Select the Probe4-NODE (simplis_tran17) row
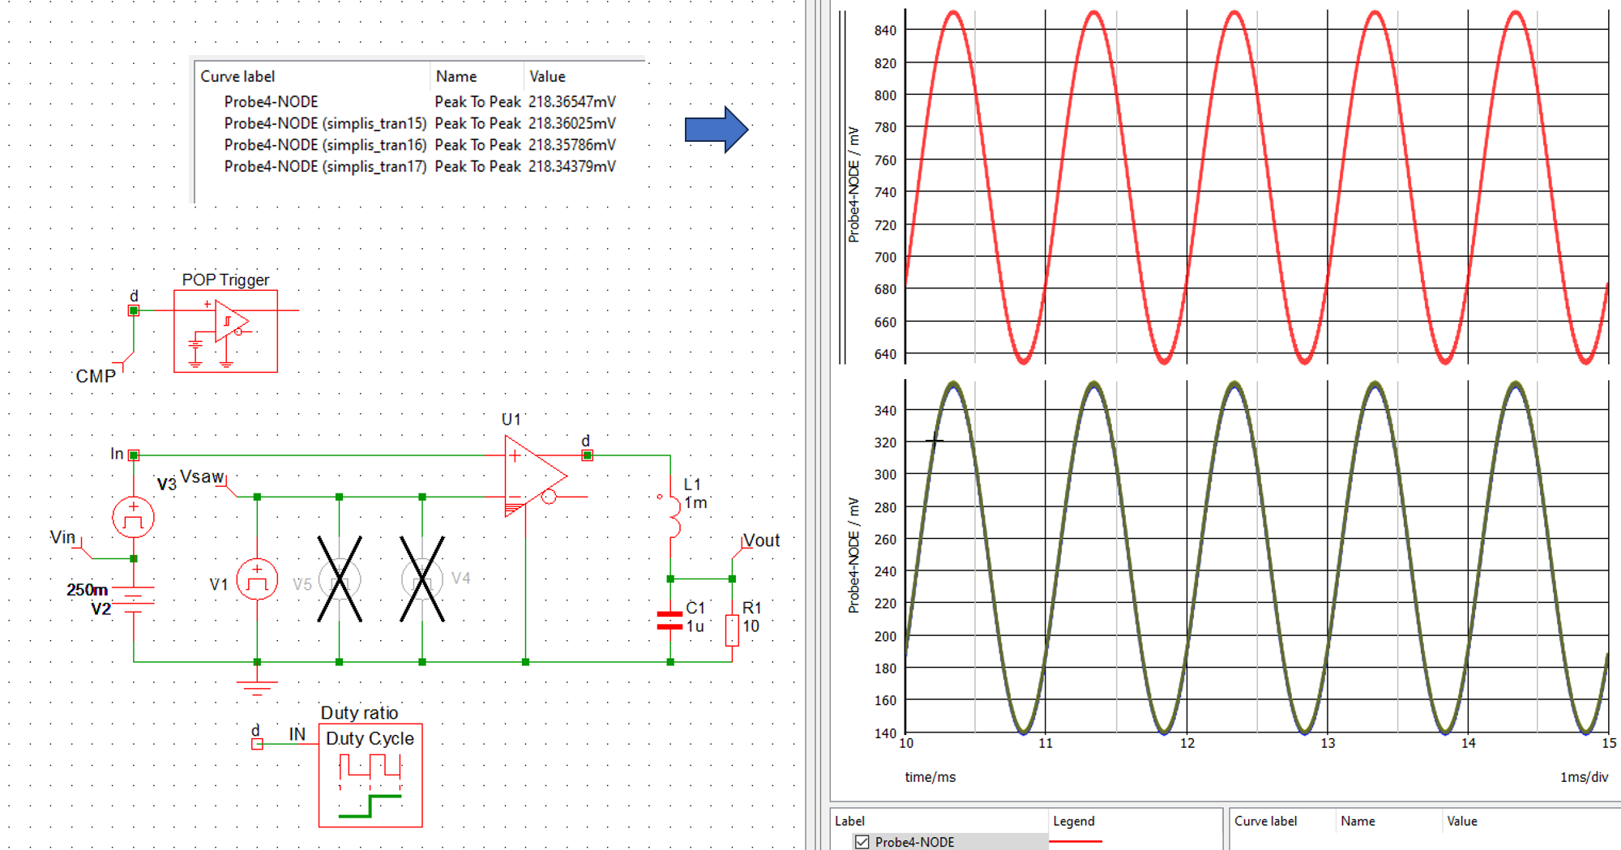Viewport: 1621px width, 850px height. pos(419,166)
